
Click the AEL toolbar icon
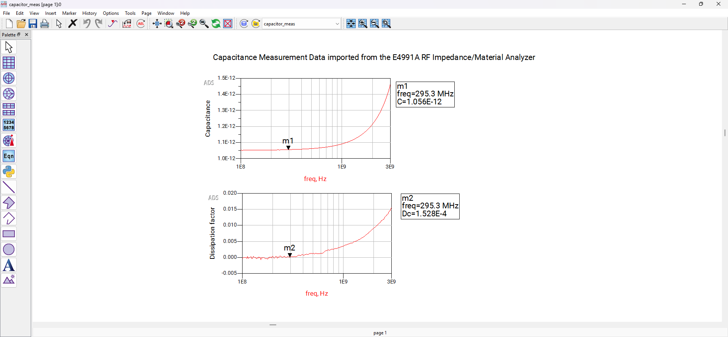(x=141, y=24)
